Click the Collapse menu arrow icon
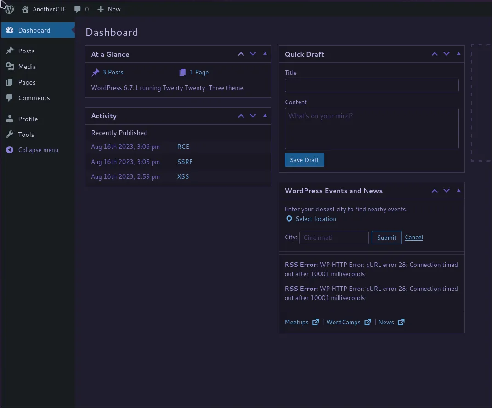The width and height of the screenshot is (492, 408). [x=10, y=150]
